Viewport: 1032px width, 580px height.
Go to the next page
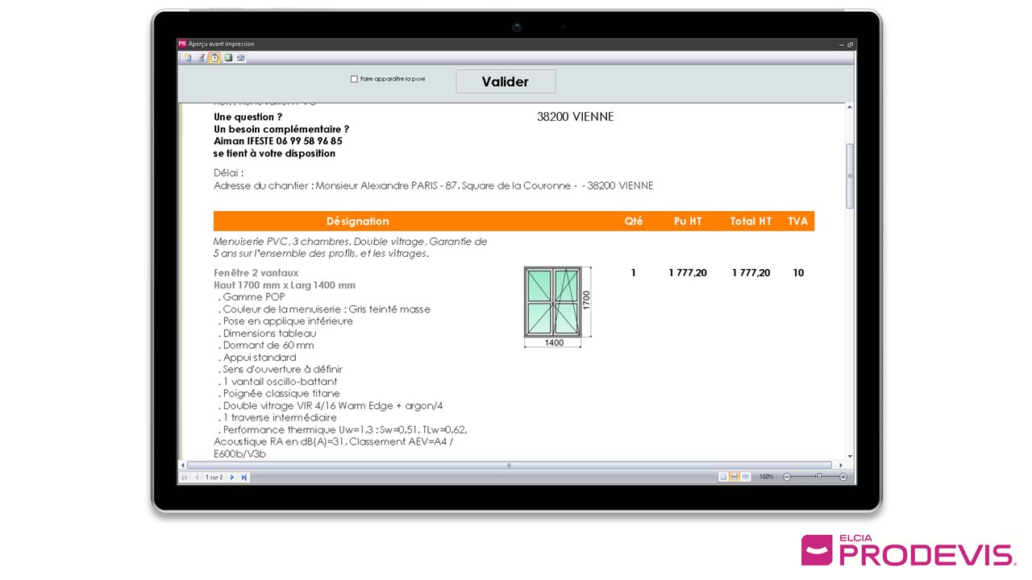click(x=232, y=477)
